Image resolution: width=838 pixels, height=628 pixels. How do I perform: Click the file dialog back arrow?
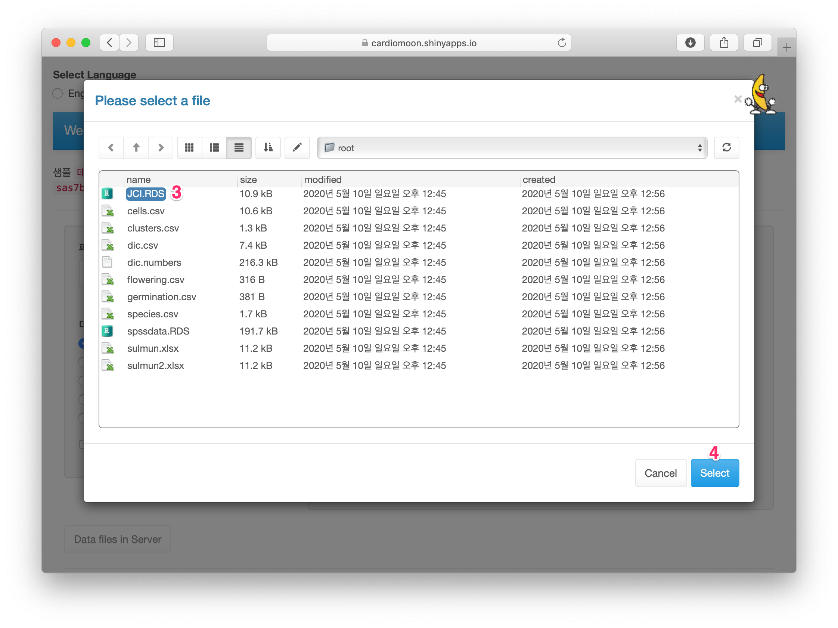pyautogui.click(x=111, y=148)
